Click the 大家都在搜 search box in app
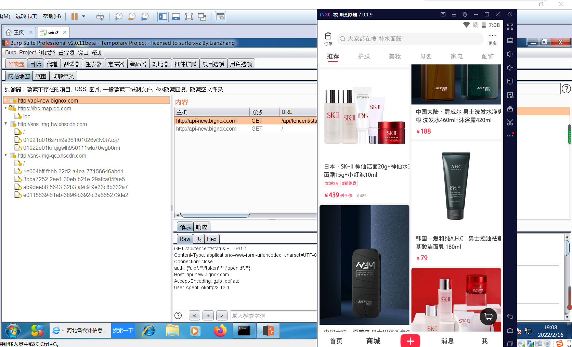The width and height of the screenshot is (572, 347). (410, 39)
